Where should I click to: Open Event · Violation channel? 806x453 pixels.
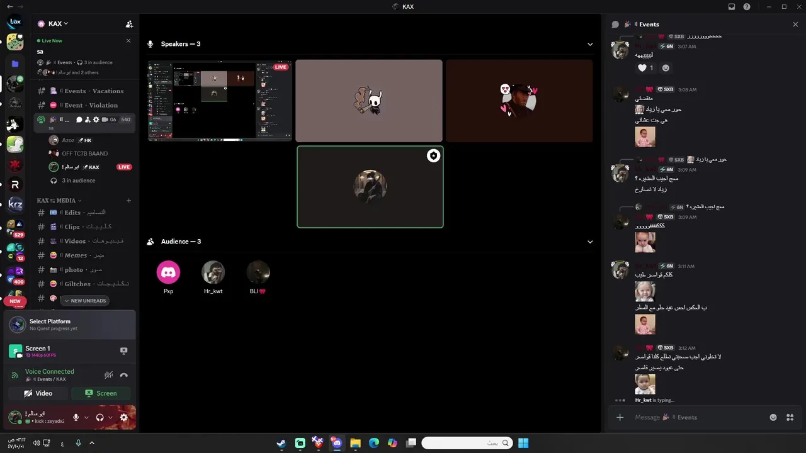point(85,105)
